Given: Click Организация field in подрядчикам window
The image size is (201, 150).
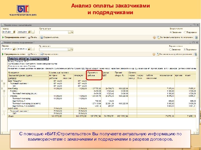Looking at the screenshot, I should (54, 49).
